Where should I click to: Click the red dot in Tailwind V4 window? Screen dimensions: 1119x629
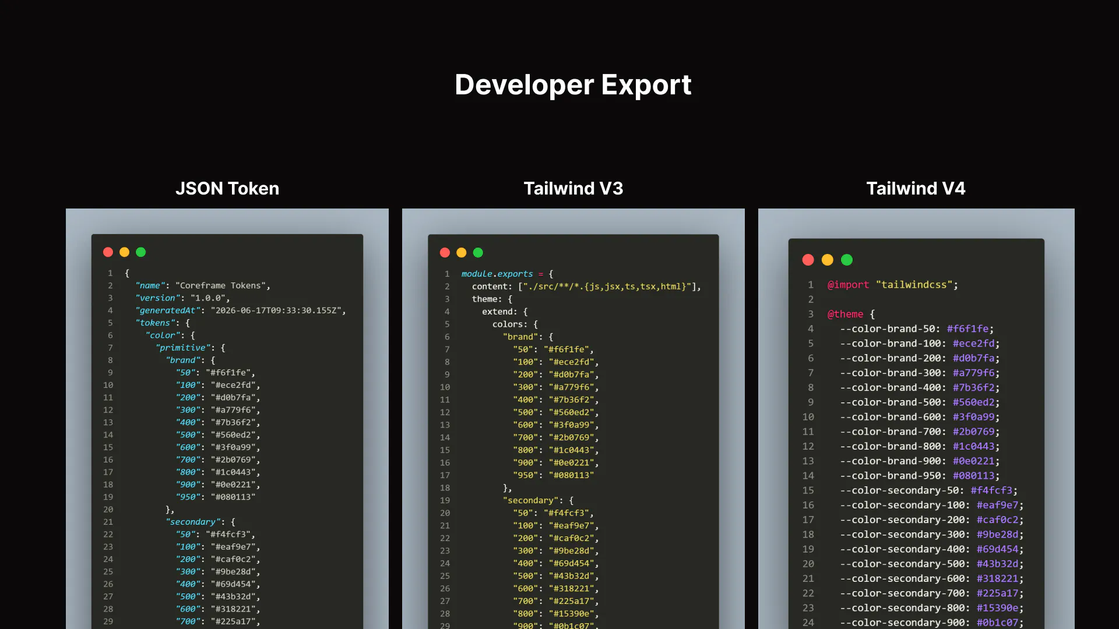808,260
